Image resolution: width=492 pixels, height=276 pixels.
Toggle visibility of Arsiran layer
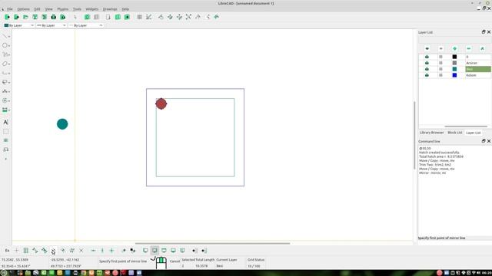[x=427, y=63]
